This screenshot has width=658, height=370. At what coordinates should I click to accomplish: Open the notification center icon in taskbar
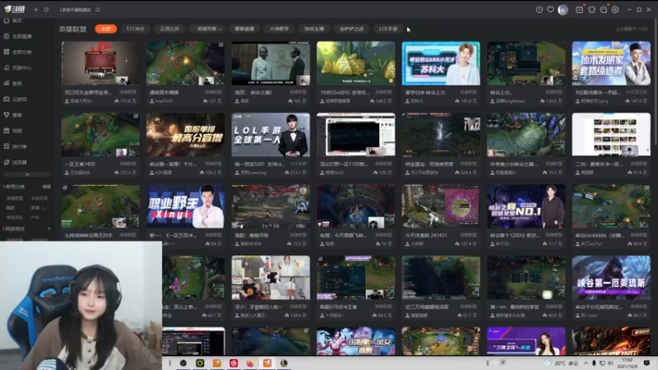click(646, 363)
